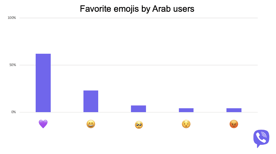Click the angry red face emoji
This screenshot has width=276, height=154.
pyautogui.click(x=234, y=124)
